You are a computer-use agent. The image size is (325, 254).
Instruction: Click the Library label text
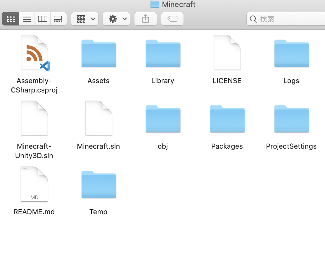pyautogui.click(x=163, y=81)
